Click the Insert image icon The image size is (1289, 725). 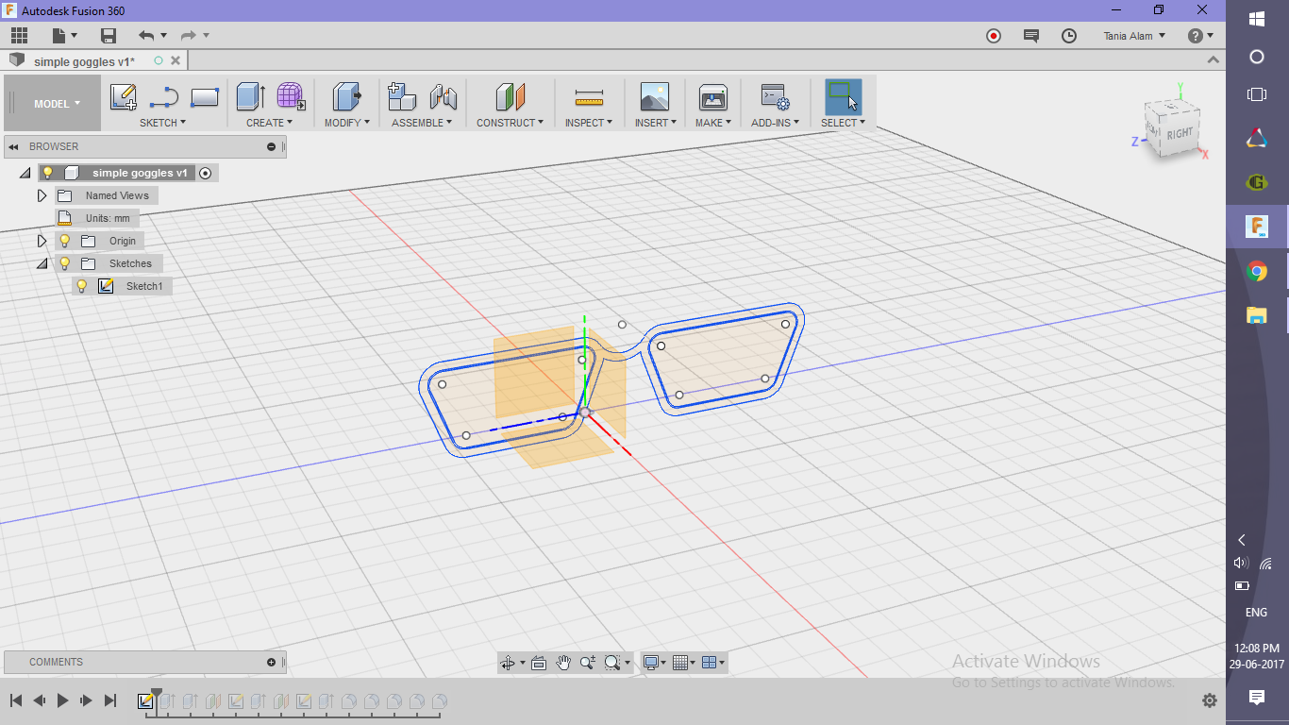(x=654, y=97)
